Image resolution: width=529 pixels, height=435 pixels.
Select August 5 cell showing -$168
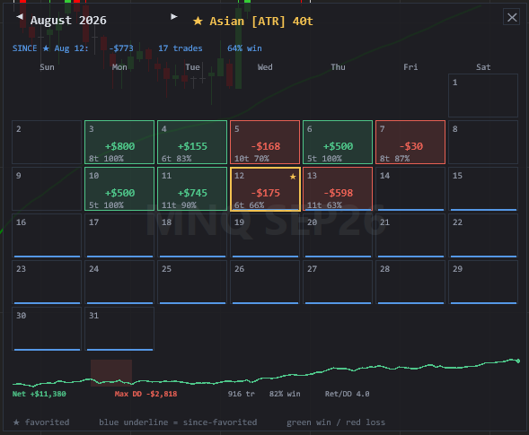[x=265, y=143]
